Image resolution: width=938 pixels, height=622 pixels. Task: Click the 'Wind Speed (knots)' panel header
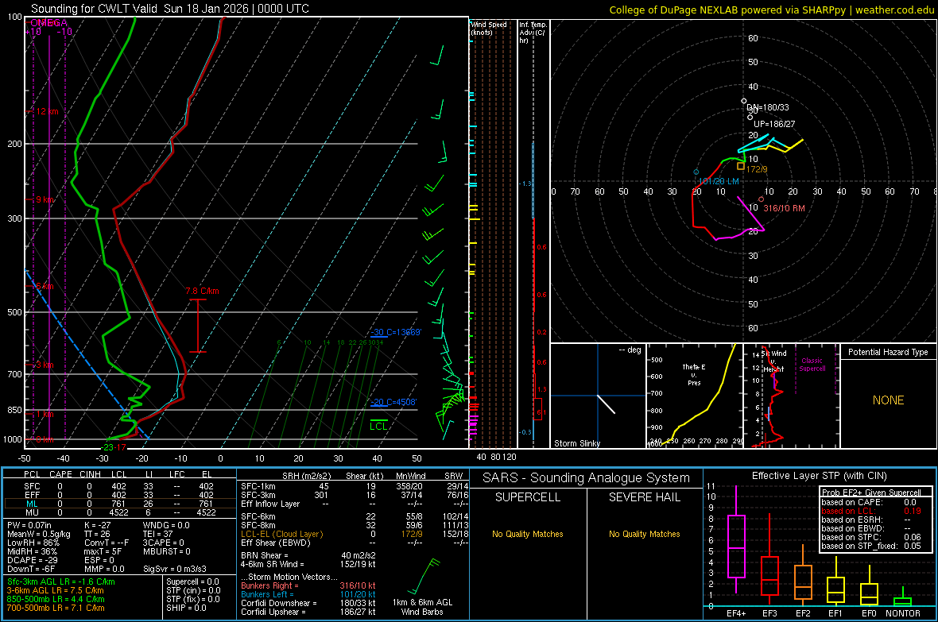(x=488, y=28)
